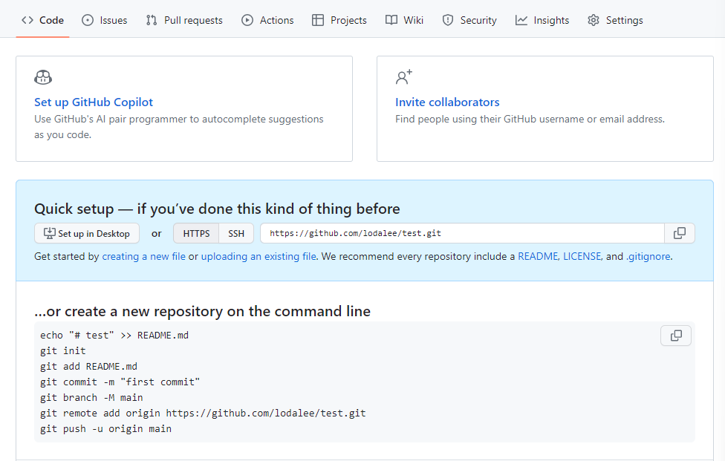Select the HTTPS protocol option
This screenshot has height=461, width=725.
(196, 233)
